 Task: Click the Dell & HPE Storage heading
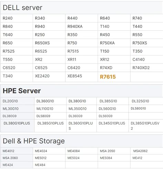(34, 141)
